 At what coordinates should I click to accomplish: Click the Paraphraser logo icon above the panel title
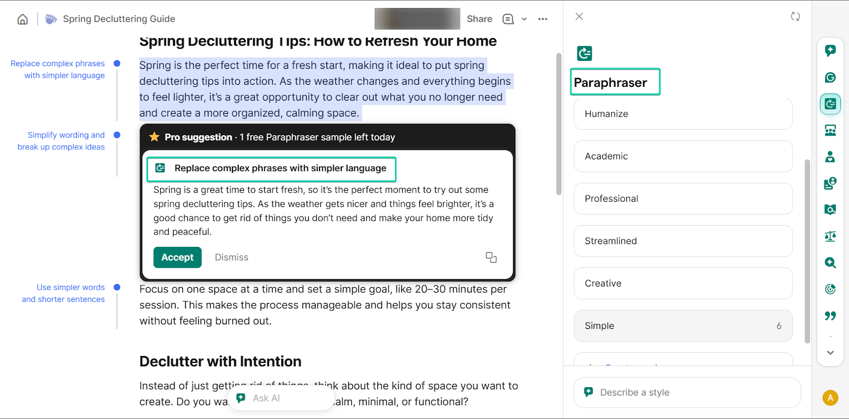584,53
